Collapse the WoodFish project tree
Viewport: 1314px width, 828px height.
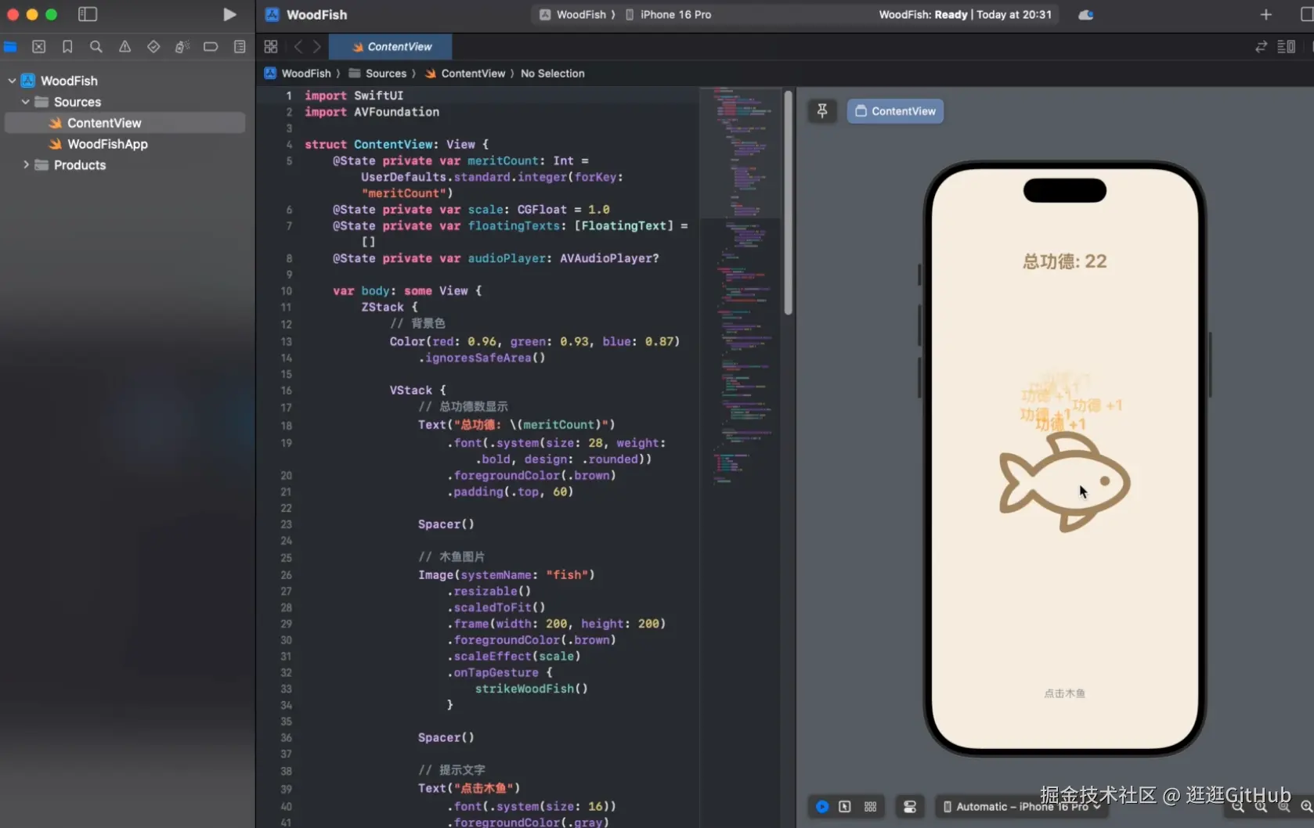(x=12, y=81)
